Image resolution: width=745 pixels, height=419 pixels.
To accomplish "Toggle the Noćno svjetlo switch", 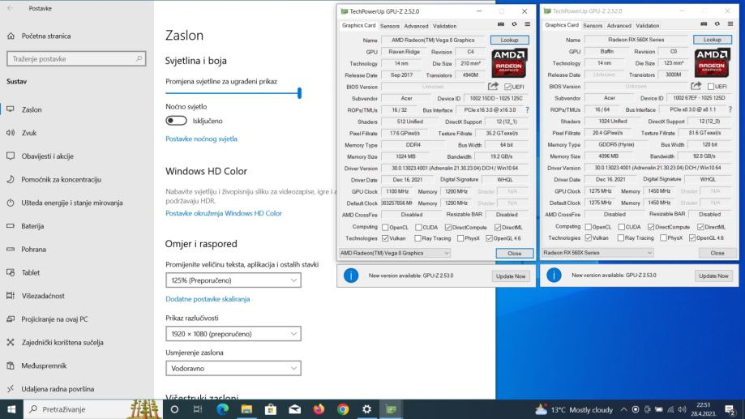I will pos(176,121).
